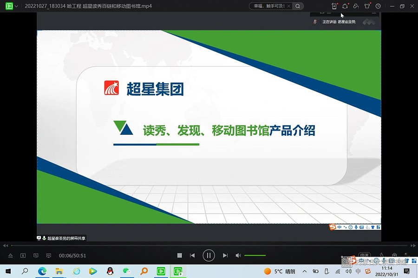
Task: Open clock showing 11:14 2022/10/31
Action: point(387,272)
